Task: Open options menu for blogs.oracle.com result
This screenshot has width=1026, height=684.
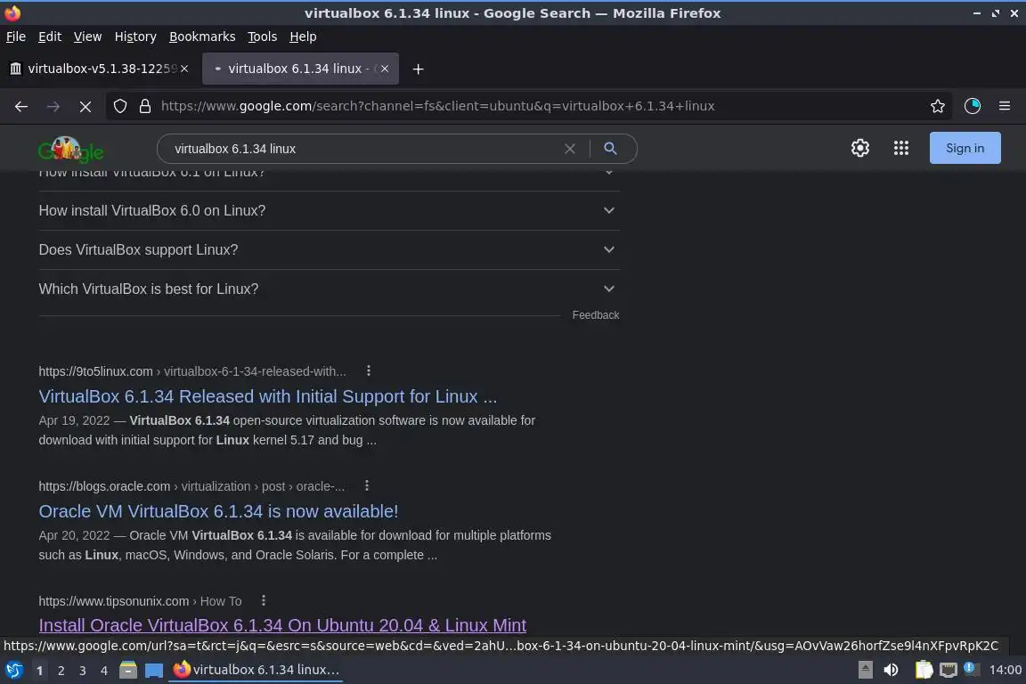Action: click(x=367, y=485)
